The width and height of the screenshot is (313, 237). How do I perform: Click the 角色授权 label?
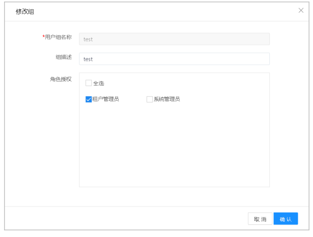coord(61,79)
